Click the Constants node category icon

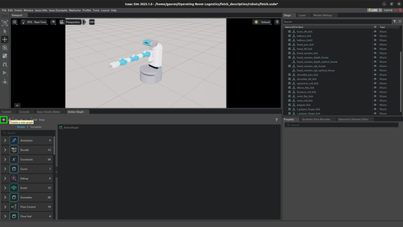click(14, 160)
